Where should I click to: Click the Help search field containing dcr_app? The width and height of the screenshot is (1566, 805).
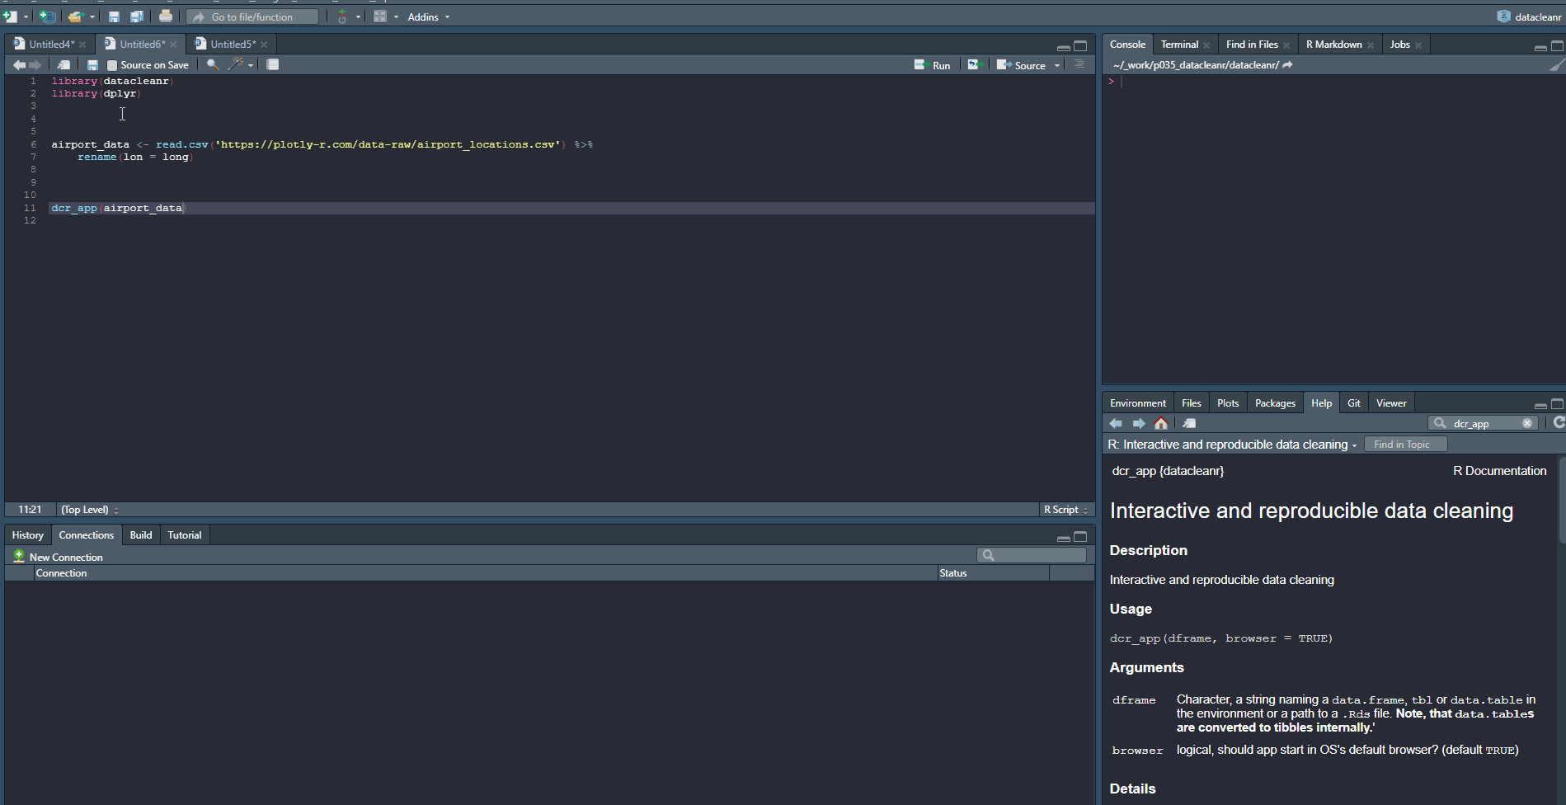(x=1482, y=423)
